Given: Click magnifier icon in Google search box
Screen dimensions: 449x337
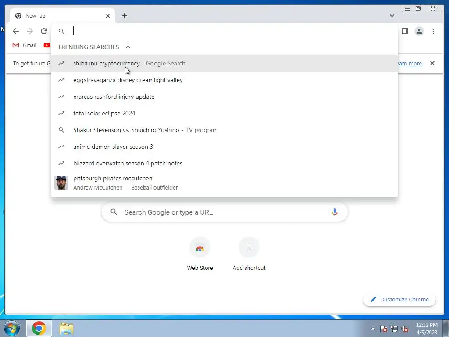Looking at the screenshot, I should pos(114,212).
